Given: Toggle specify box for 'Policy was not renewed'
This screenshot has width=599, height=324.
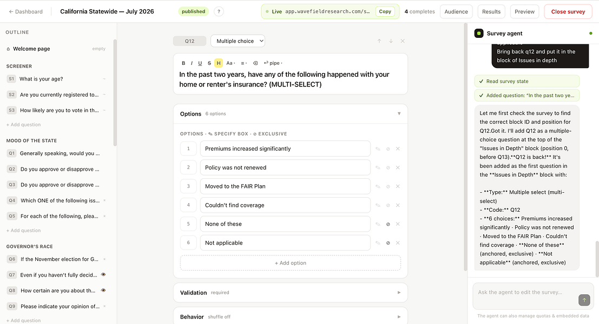Looking at the screenshot, I should (x=378, y=168).
